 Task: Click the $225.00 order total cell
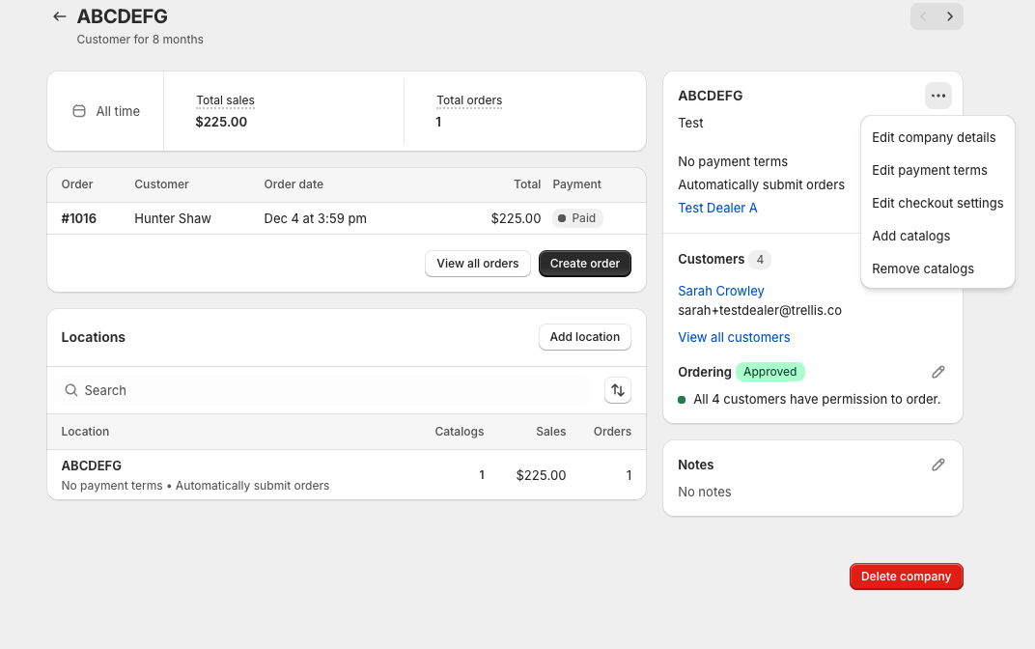[x=516, y=218]
